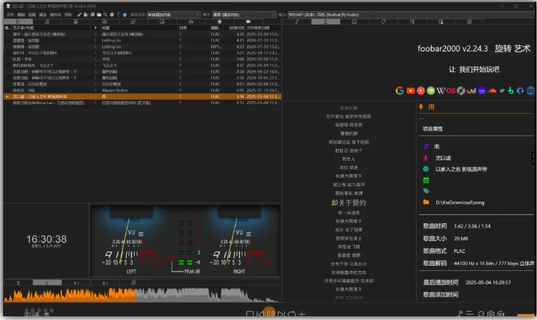This screenshot has height=320, width=537.
Task: Sort by 标题 column header
Action: (139, 28)
